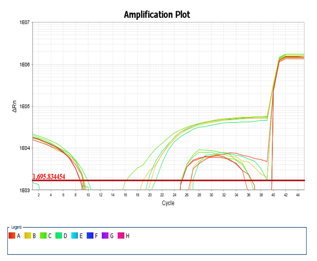317x261 pixels.
Task: Click the cyan swatch for row E
Action: (x=75, y=235)
